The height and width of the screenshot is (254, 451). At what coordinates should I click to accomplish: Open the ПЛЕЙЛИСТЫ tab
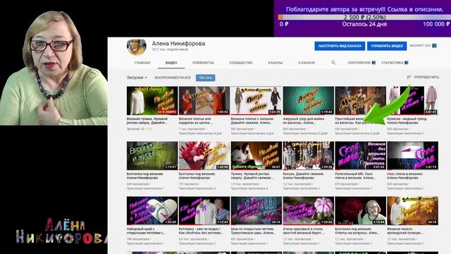pos(203,63)
